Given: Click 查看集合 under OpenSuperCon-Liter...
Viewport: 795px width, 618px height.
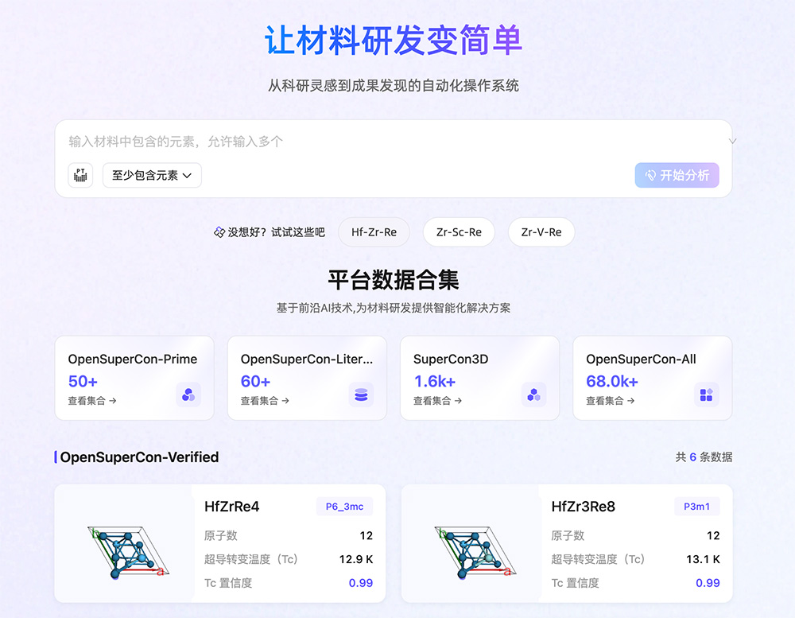Looking at the screenshot, I should [266, 401].
